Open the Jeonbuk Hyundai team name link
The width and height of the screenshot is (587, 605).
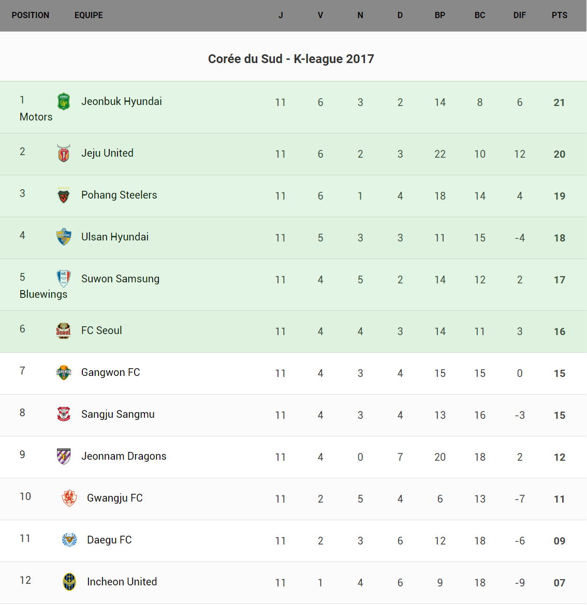pyautogui.click(x=122, y=101)
